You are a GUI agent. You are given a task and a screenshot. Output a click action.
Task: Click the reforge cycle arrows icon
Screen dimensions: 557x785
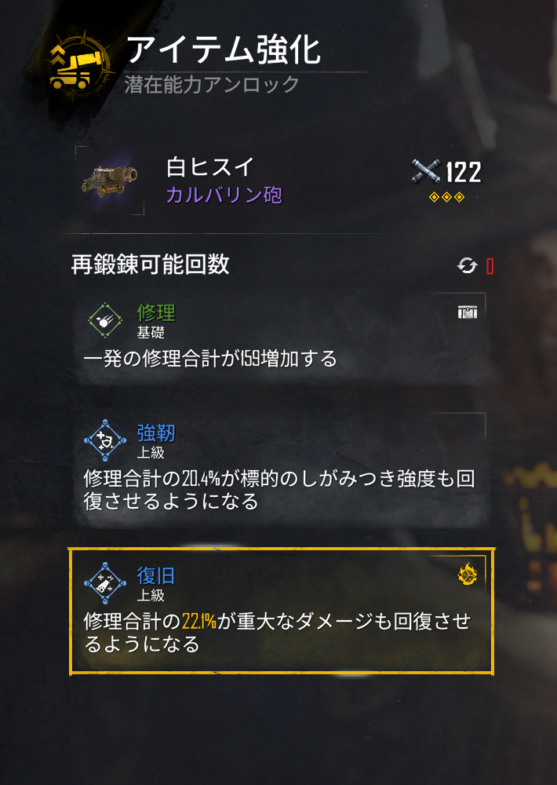[x=467, y=265]
